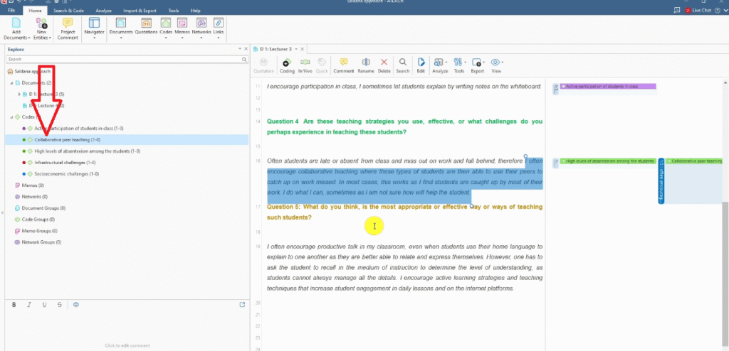Image resolution: width=729 pixels, height=351 pixels.
Task: Open the Project Comment tool
Action: coord(68,26)
